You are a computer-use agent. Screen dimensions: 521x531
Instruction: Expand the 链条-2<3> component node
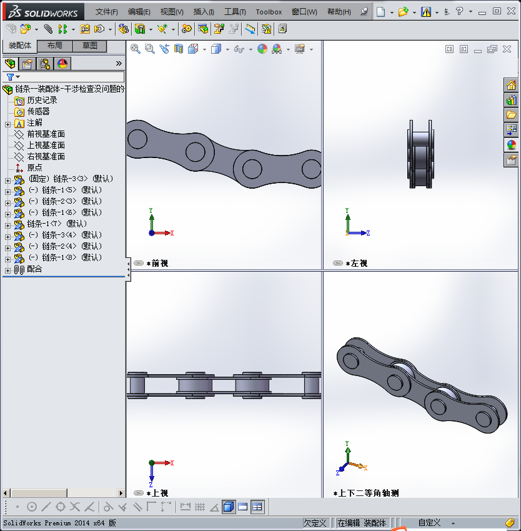7,203
